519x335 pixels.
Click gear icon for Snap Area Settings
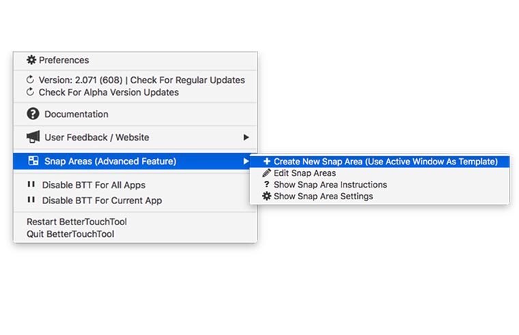(x=266, y=196)
